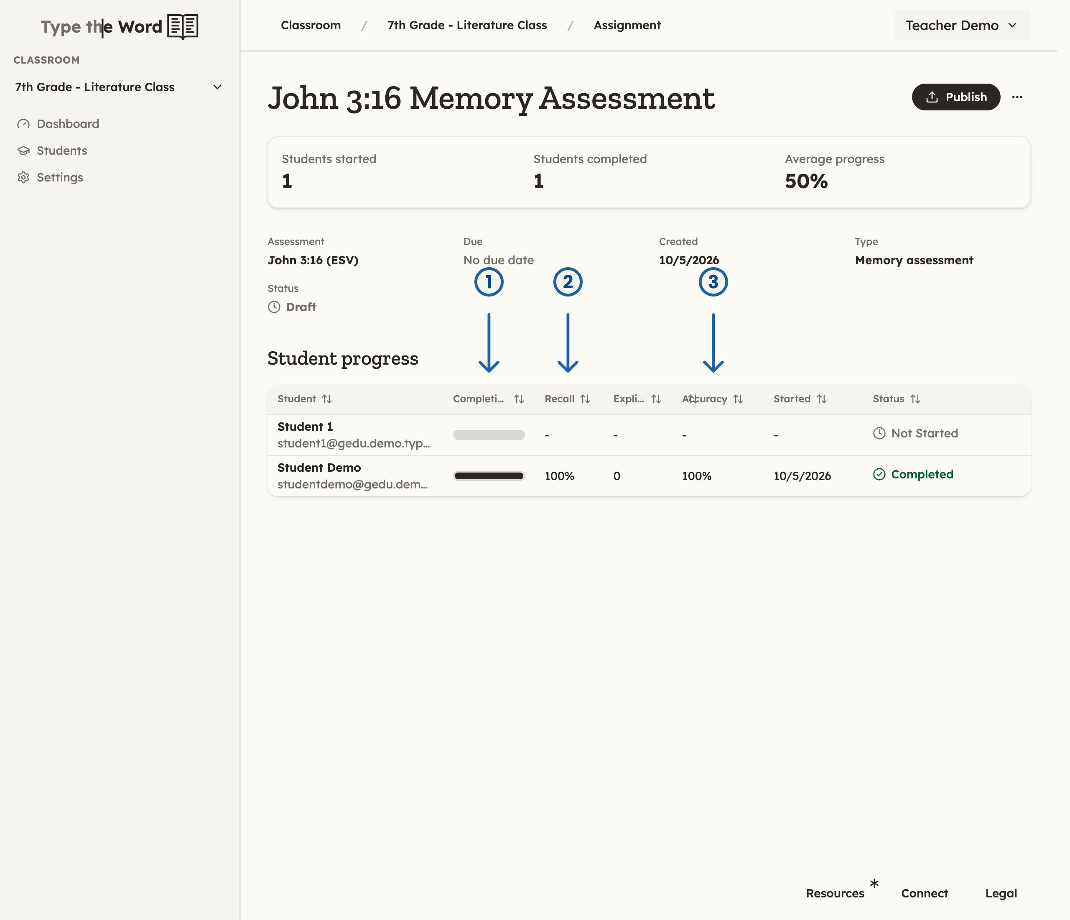Click Student Demo's full completion progress bar
1070x920 pixels.
pos(489,476)
